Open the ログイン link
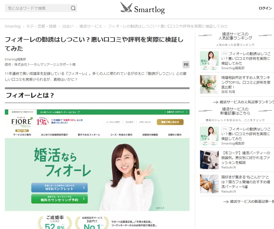Image resolution: width=274 pixels, height=229 pixels. point(265,8)
